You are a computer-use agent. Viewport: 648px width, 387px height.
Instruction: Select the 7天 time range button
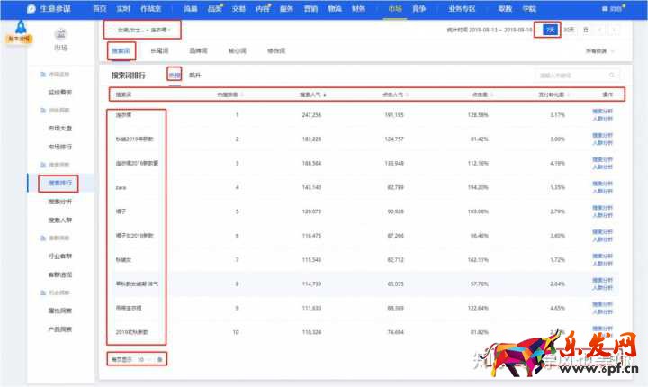coord(548,30)
